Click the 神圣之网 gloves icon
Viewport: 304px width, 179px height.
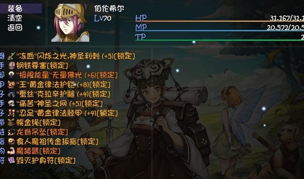click(x=11, y=103)
